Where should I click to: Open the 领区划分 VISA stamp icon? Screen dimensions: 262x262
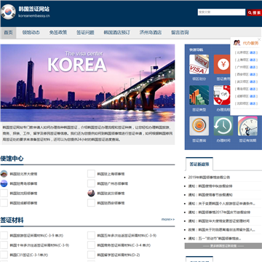click(x=199, y=64)
